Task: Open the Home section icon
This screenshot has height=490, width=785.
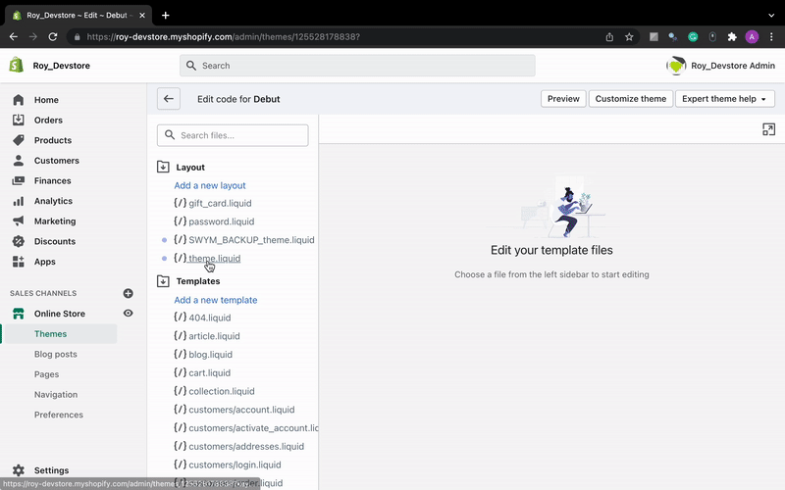Action: (19, 100)
